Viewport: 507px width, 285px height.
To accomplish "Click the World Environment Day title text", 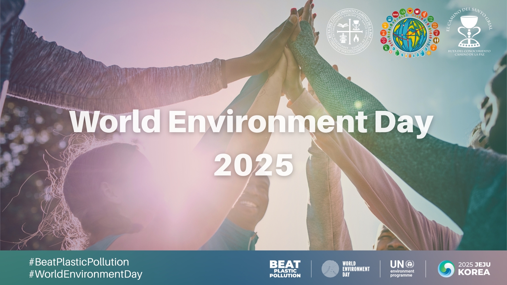I will [x=251, y=122].
